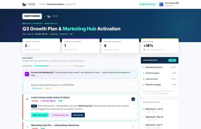Open the Carried Forward stat card
Image resolution: width=201 pixels, height=129 pixels.
point(81,46)
